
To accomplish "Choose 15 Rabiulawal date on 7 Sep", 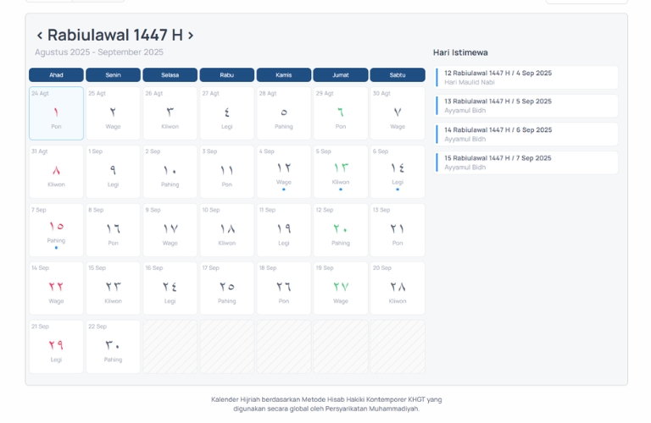I will pyautogui.click(x=56, y=230).
